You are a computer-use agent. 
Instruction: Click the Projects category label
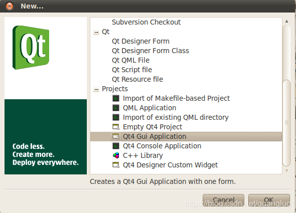[115, 89]
